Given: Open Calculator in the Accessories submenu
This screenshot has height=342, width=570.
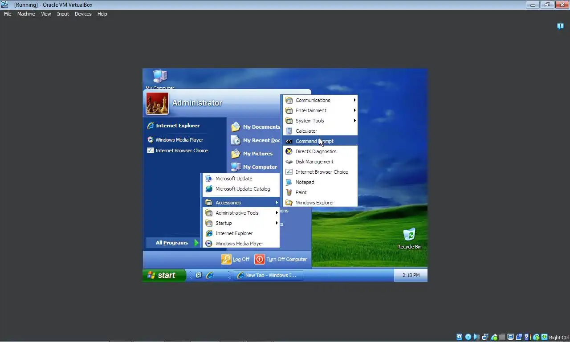Looking at the screenshot, I should [320, 131].
